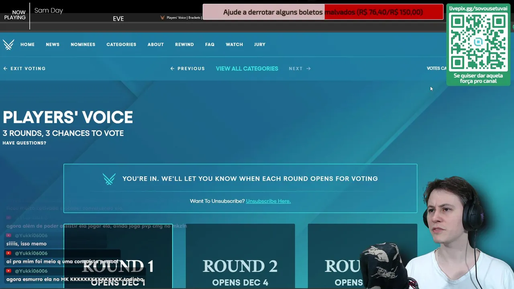The width and height of the screenshot is (514, 289).
Task: Open CATEGORIES in the navigation
Action: [121, 45]
